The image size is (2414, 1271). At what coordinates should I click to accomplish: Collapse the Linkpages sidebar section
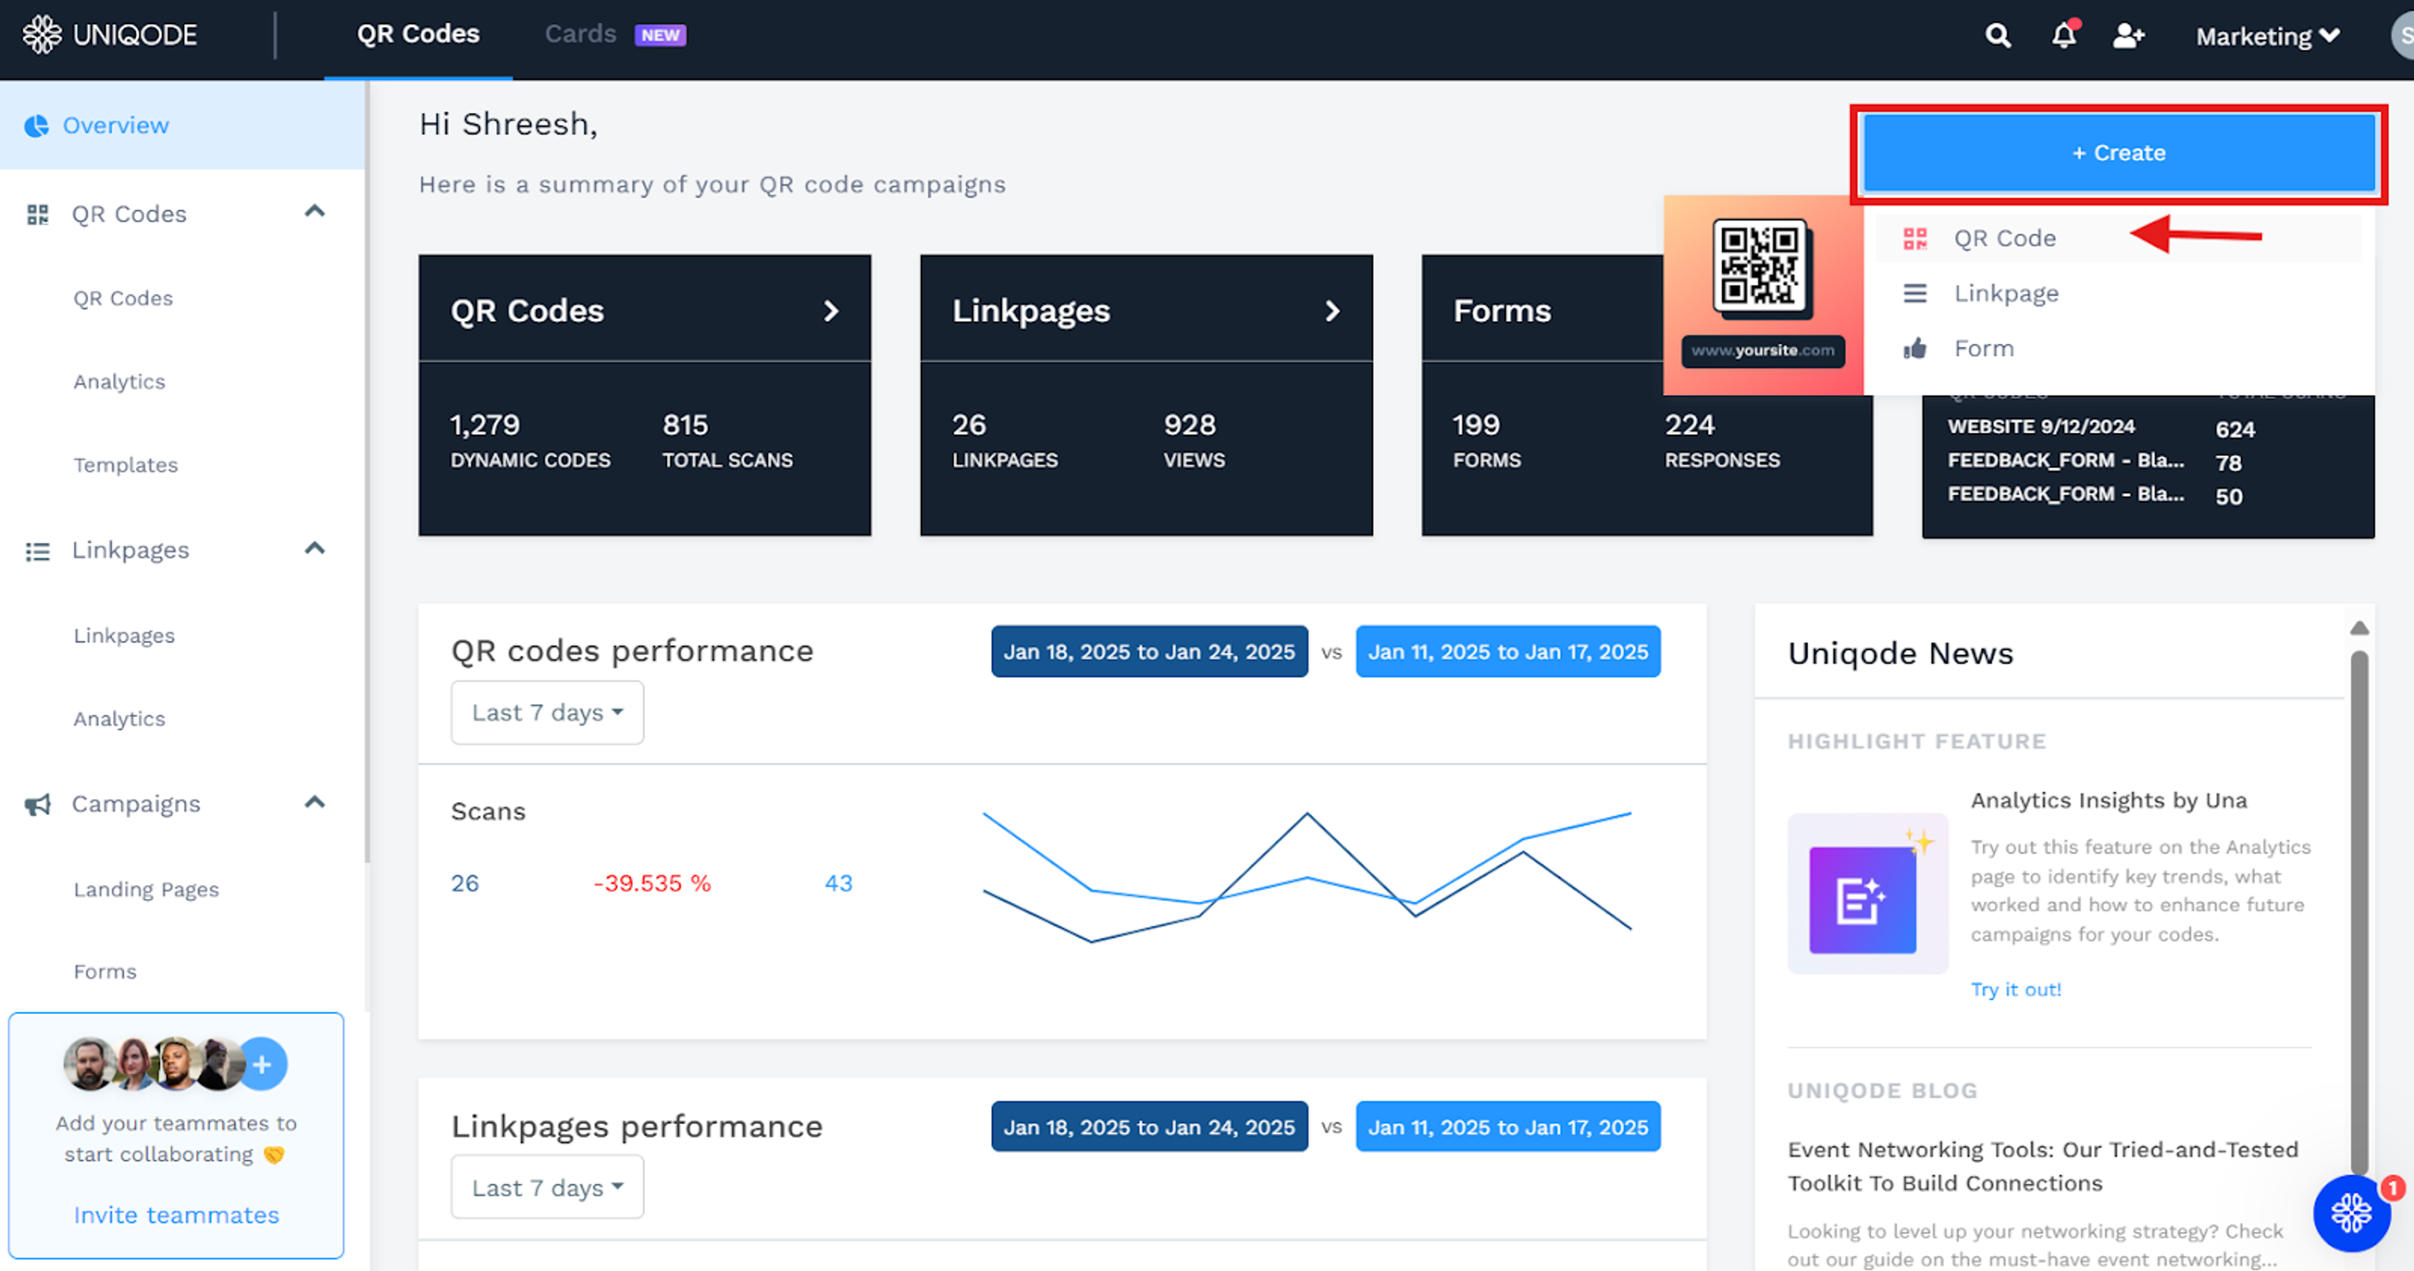(x=315, y=549)
